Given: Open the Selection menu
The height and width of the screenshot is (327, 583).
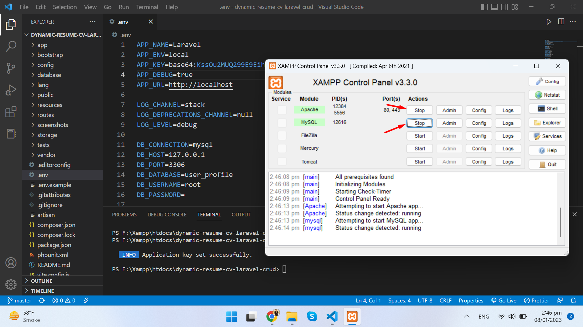Looking at the screenshot, I should click(x=65, y=7).
